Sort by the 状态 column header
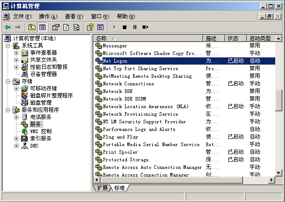 click(x=236, y=38)
